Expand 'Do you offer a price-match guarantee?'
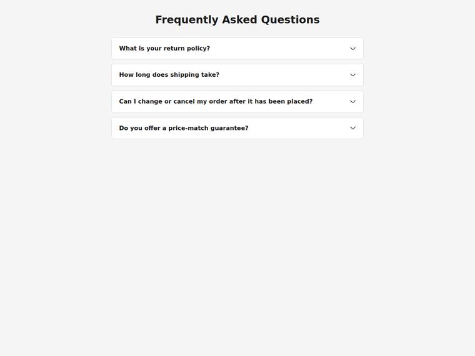 (237, 128)
